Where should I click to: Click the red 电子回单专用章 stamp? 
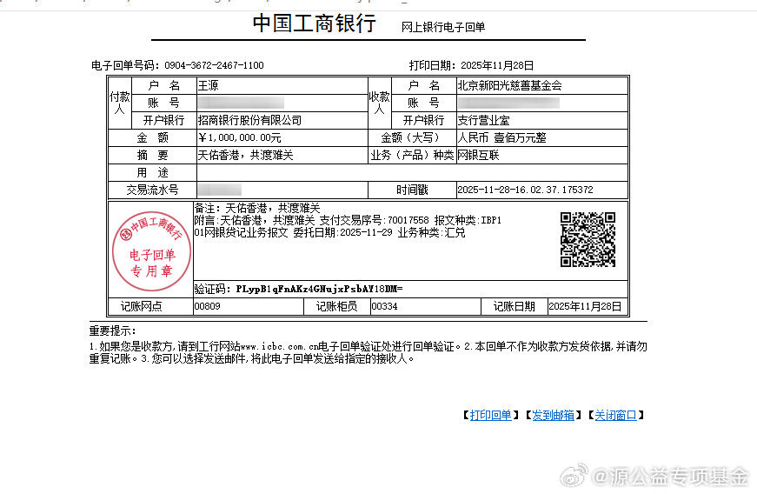151,251
